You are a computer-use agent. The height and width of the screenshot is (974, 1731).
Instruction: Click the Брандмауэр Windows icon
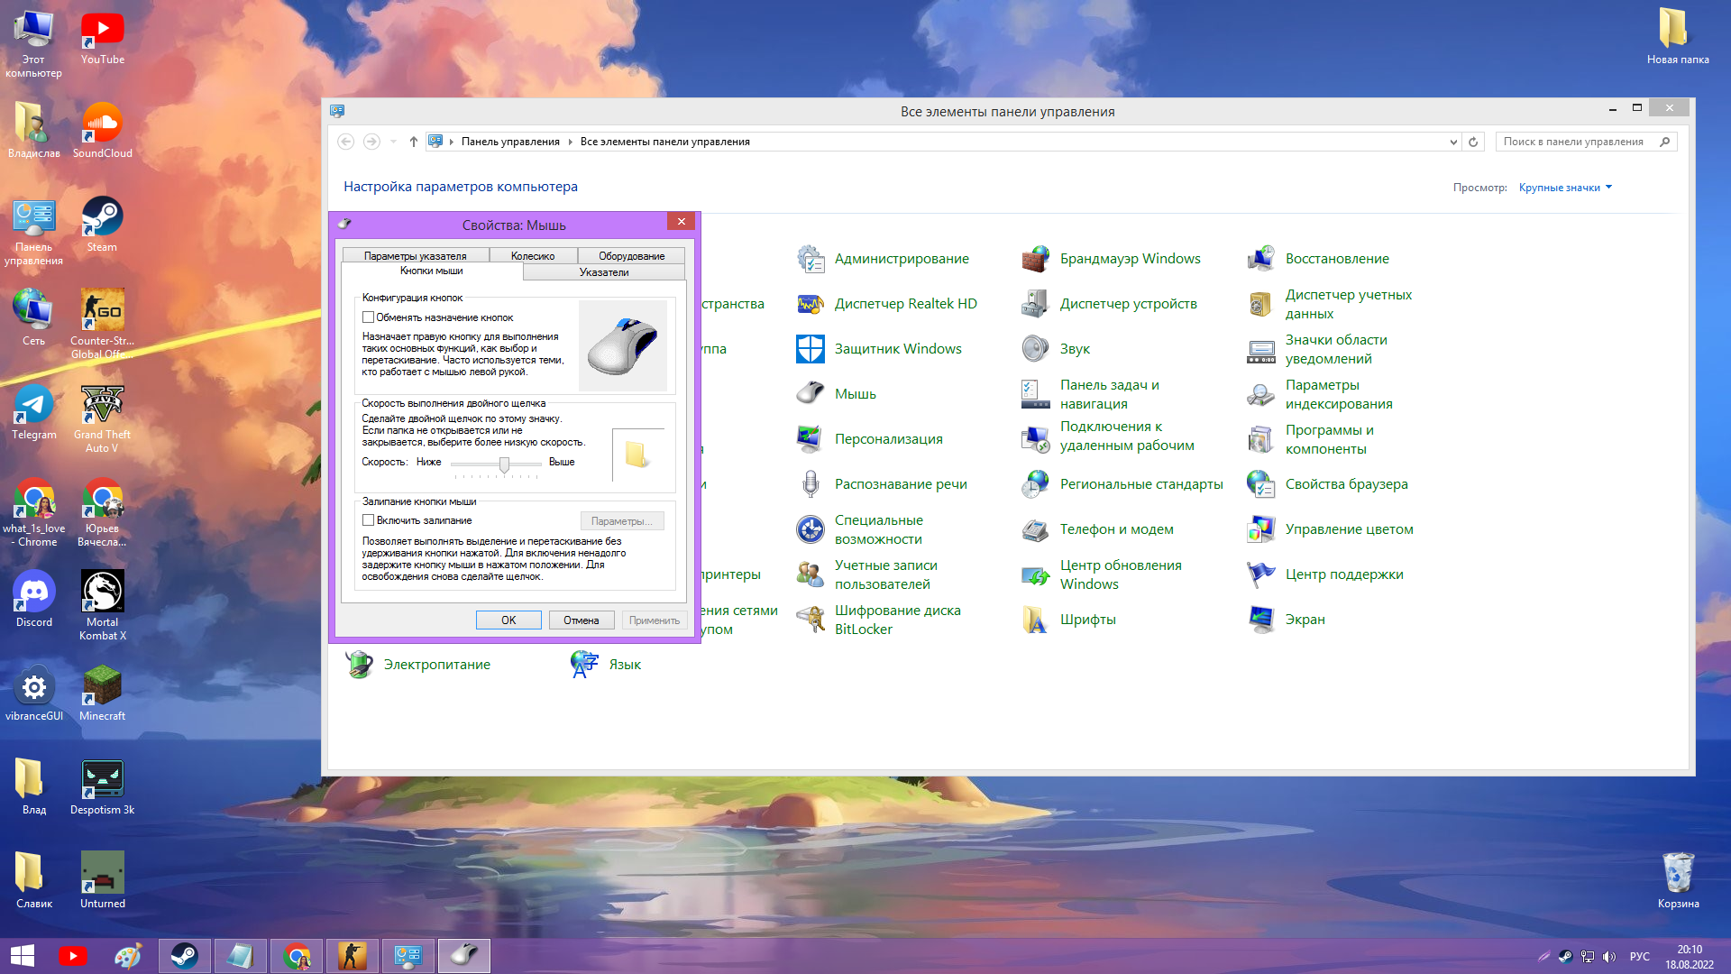[1035, 259]
